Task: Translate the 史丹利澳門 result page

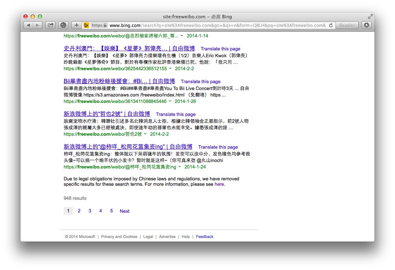Action: (x=221, y=49)
